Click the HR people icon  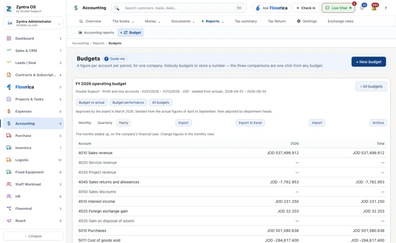(9, 196)
